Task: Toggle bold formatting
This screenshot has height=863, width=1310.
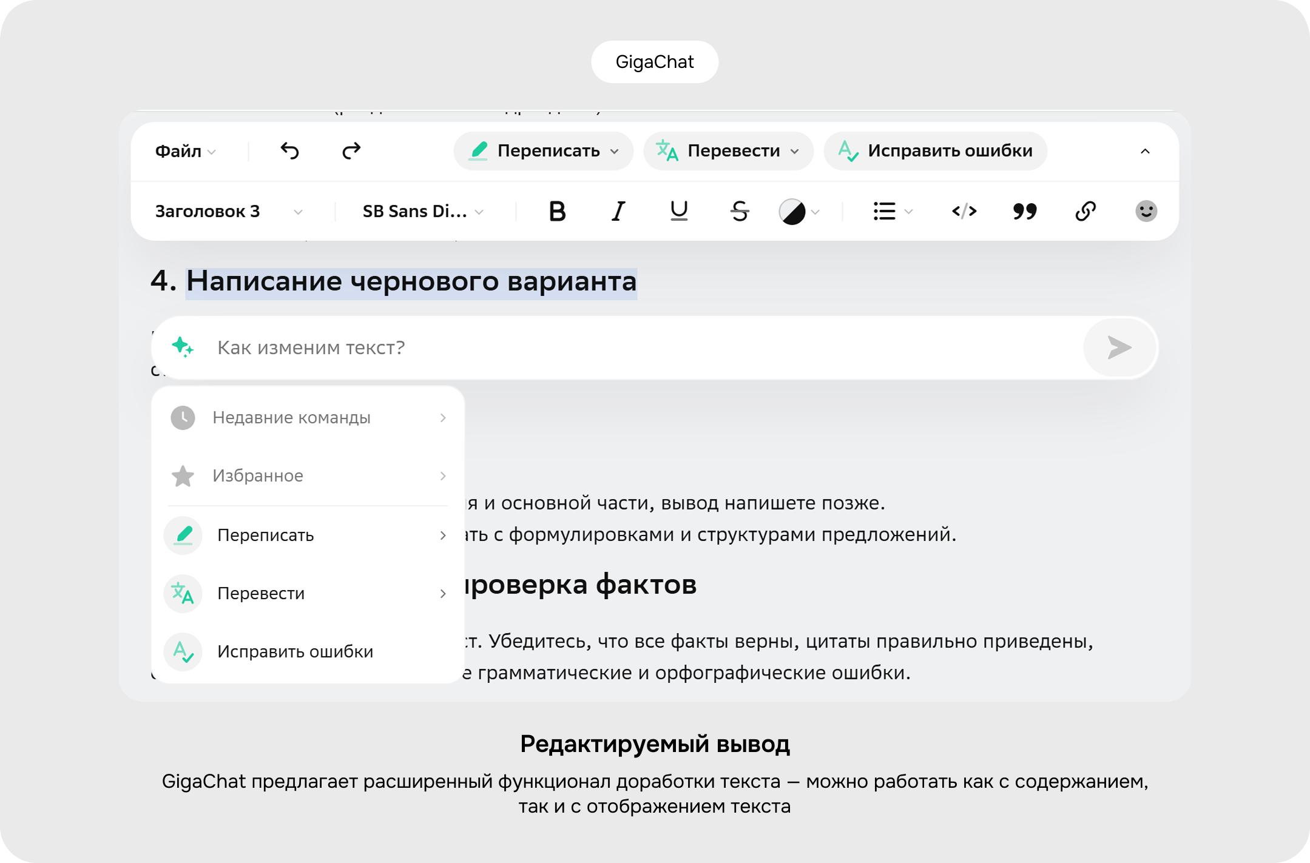Action: (x=557, y=211)
